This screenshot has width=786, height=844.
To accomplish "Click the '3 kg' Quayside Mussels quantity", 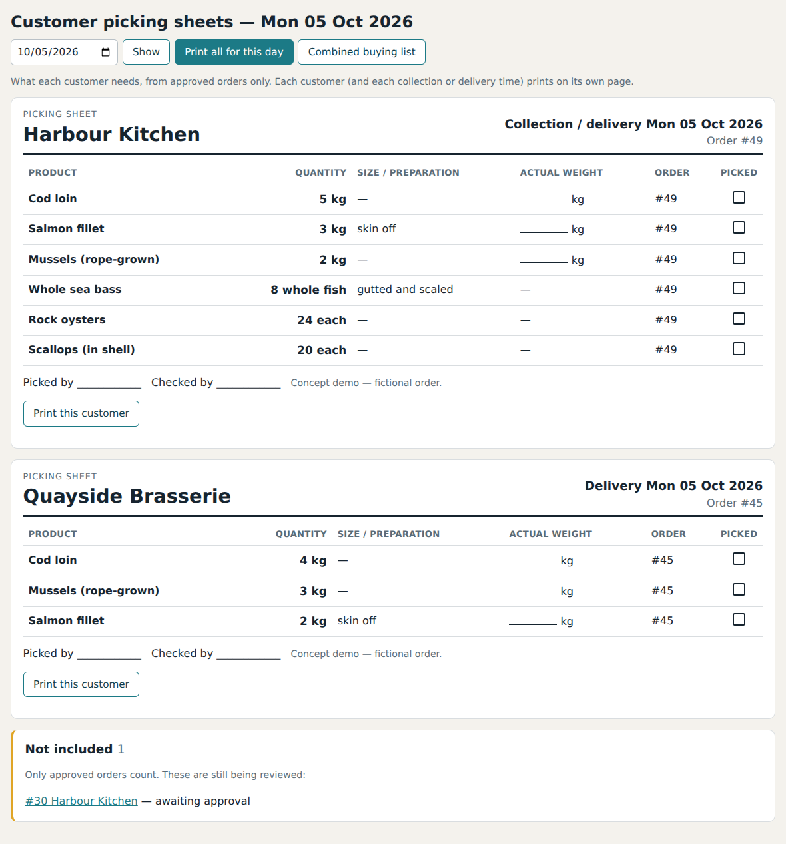I will pyautogui.click(x=313, y=591).
